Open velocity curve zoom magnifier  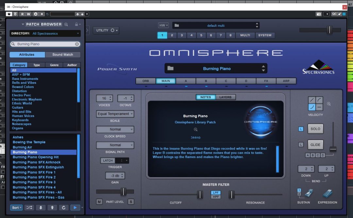(329, 104)
